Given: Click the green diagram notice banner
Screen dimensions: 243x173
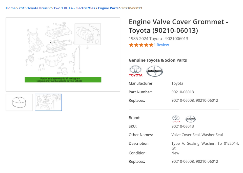Looking at the screenshot, I should 63,80.
